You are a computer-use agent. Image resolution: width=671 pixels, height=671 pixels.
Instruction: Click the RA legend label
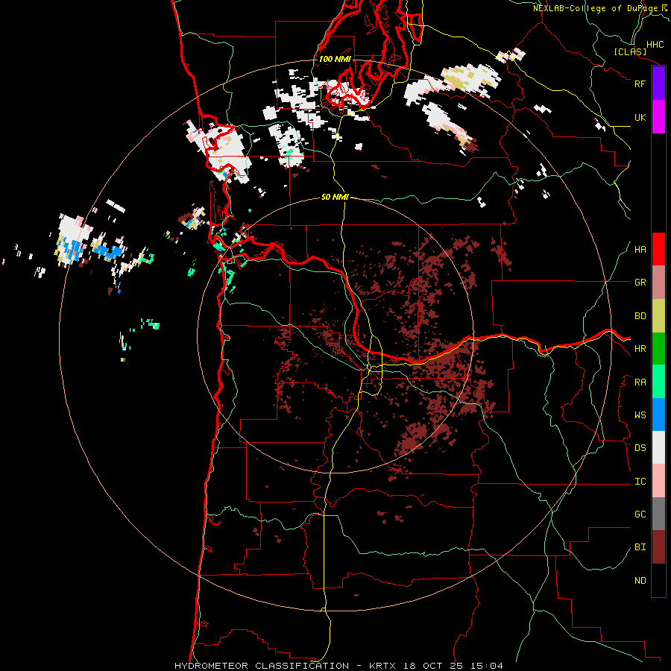[x=640, y=382]
